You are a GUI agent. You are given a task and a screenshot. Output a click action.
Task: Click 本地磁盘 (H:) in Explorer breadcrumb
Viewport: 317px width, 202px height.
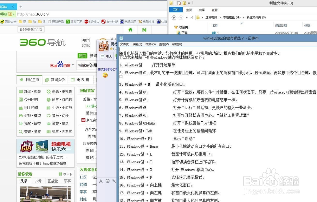pos(232,17)
